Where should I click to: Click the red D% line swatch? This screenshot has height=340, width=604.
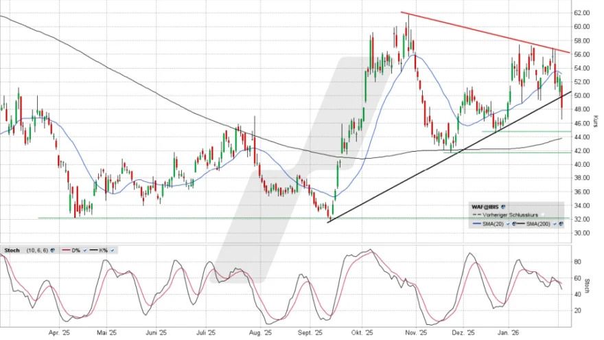(65, 251)
